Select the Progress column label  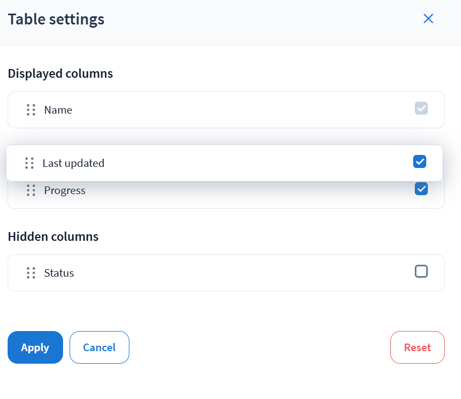pos(65,191)
